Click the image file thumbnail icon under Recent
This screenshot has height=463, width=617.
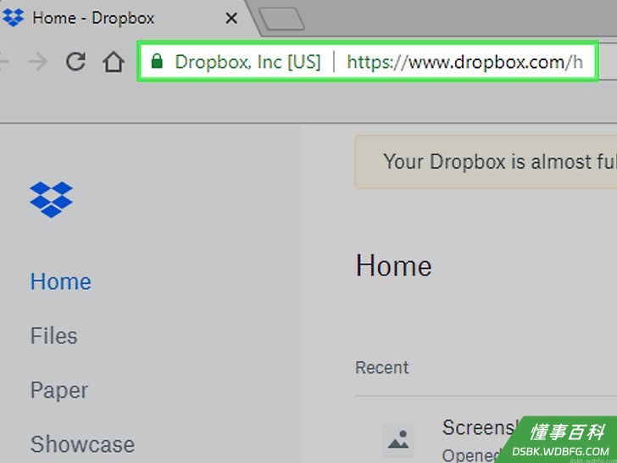coord(398,440)
